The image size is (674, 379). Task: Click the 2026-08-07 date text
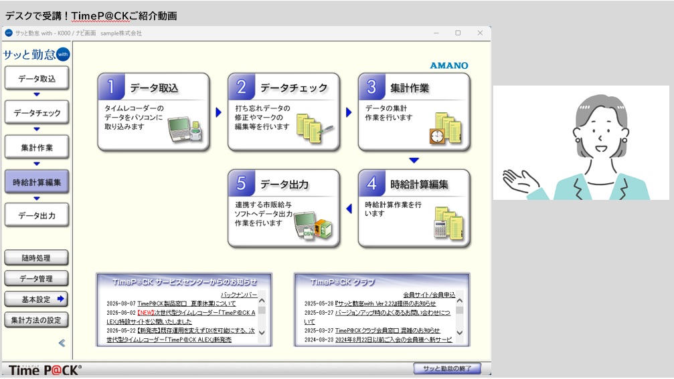(120, 303)
